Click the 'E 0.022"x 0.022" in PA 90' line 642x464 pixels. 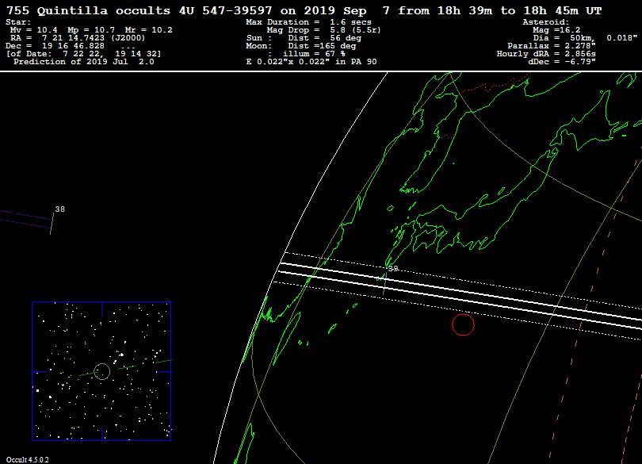(x=311, y=62)
